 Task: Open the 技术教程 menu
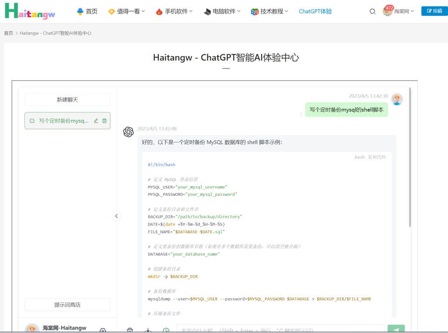point(270,11)
